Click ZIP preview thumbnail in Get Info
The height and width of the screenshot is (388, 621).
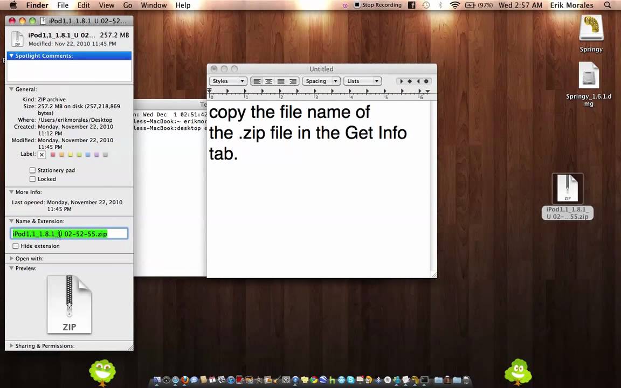click(70, 304)
